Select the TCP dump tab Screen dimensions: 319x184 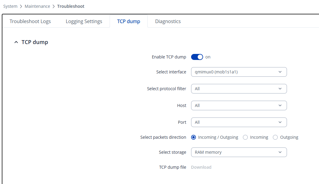click(x=128, y=21)
